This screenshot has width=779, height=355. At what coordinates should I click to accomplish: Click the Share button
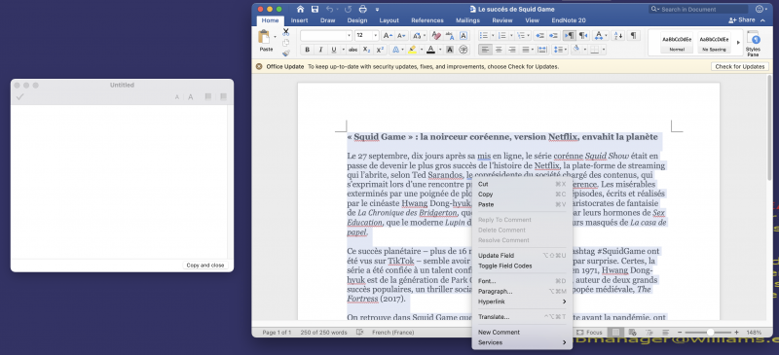tap(742, 19)
